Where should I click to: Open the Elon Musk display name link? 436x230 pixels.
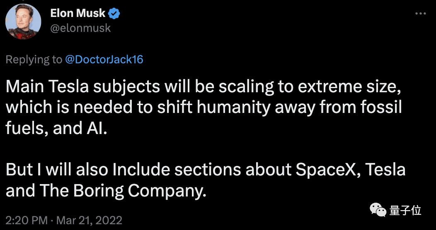click(x=79, y=14)
